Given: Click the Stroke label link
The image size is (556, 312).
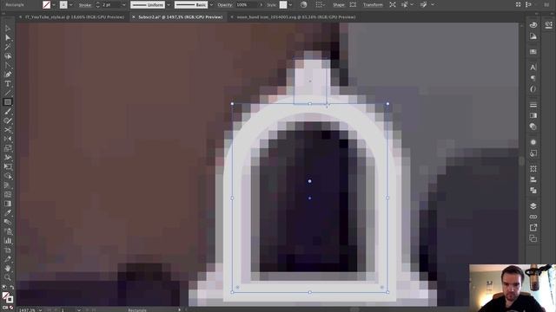Looking at the screenshot, I should [x=85, y=5].
